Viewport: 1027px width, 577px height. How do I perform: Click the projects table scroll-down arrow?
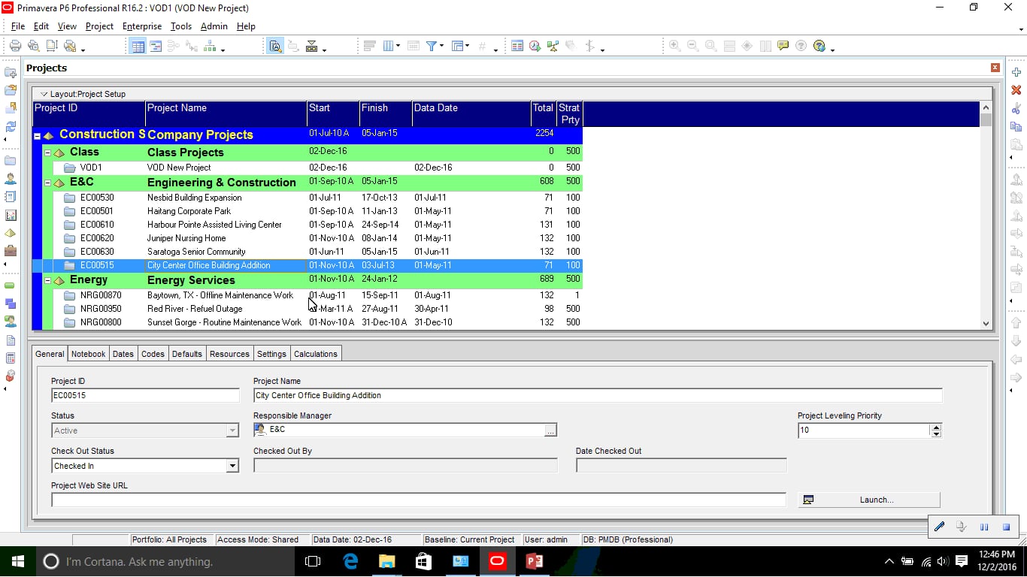986,324
